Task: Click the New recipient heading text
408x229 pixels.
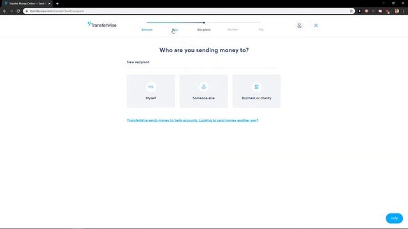Action: pos(138,62)
